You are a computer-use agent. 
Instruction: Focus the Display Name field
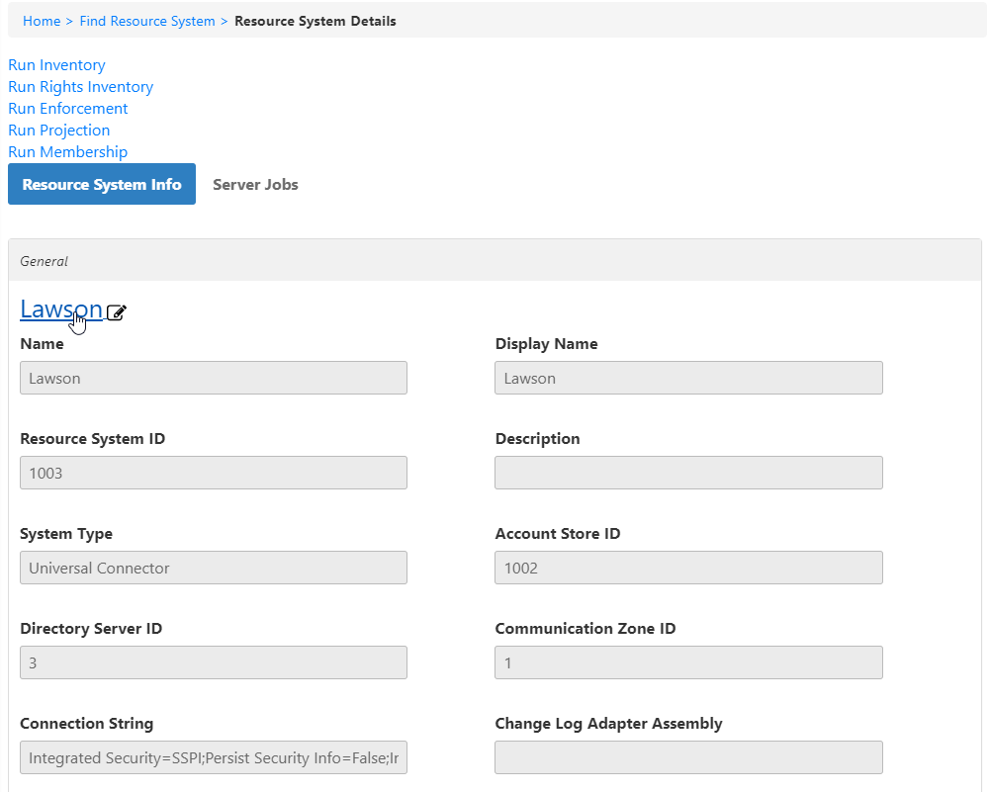click(x=688, y=378)
